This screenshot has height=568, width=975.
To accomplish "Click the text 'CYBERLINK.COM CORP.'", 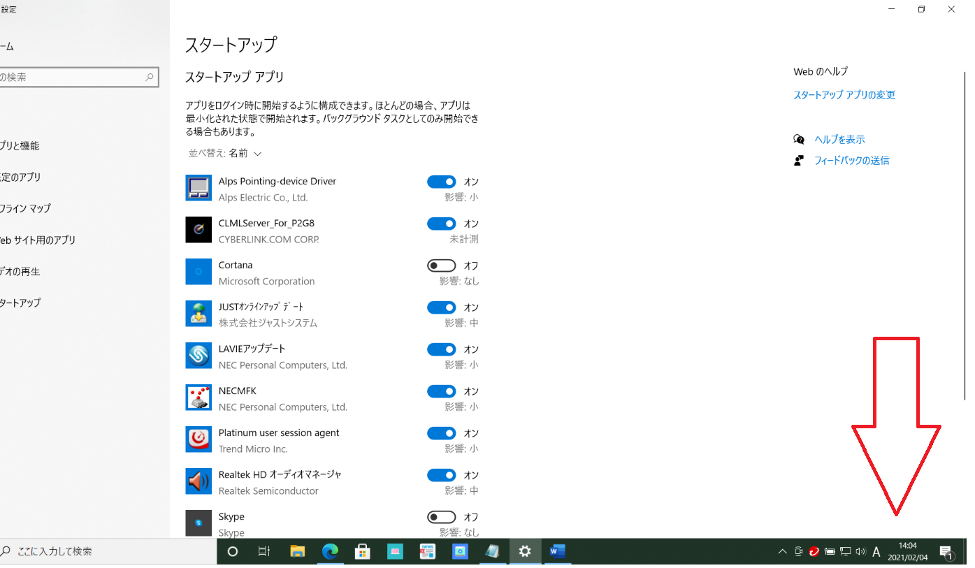I will [268, 240].
